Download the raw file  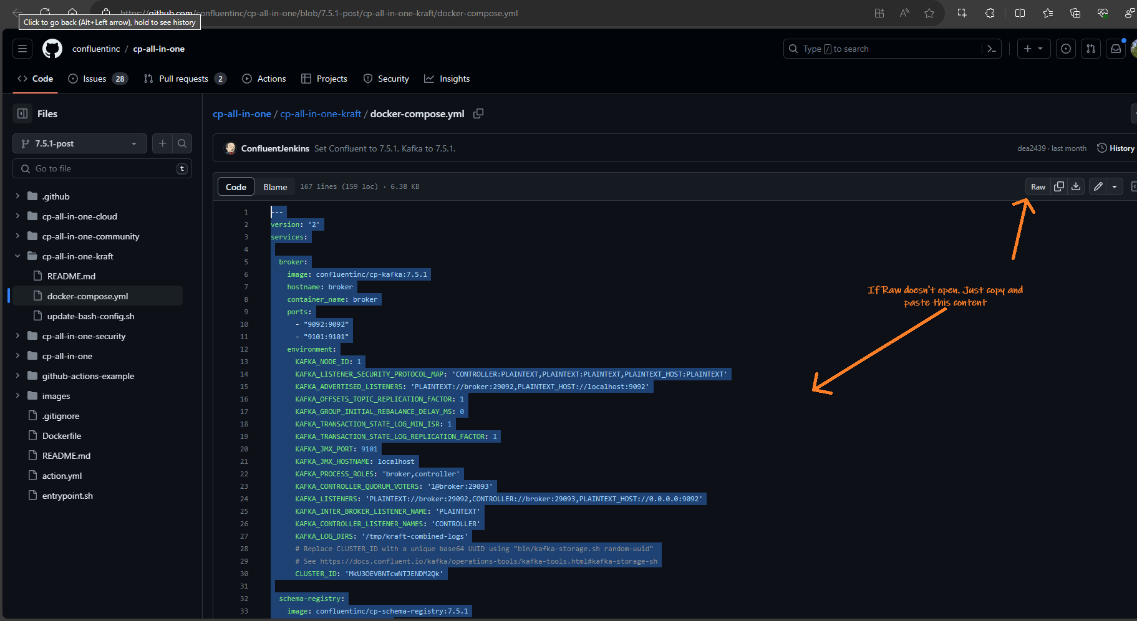point(1076,186)
